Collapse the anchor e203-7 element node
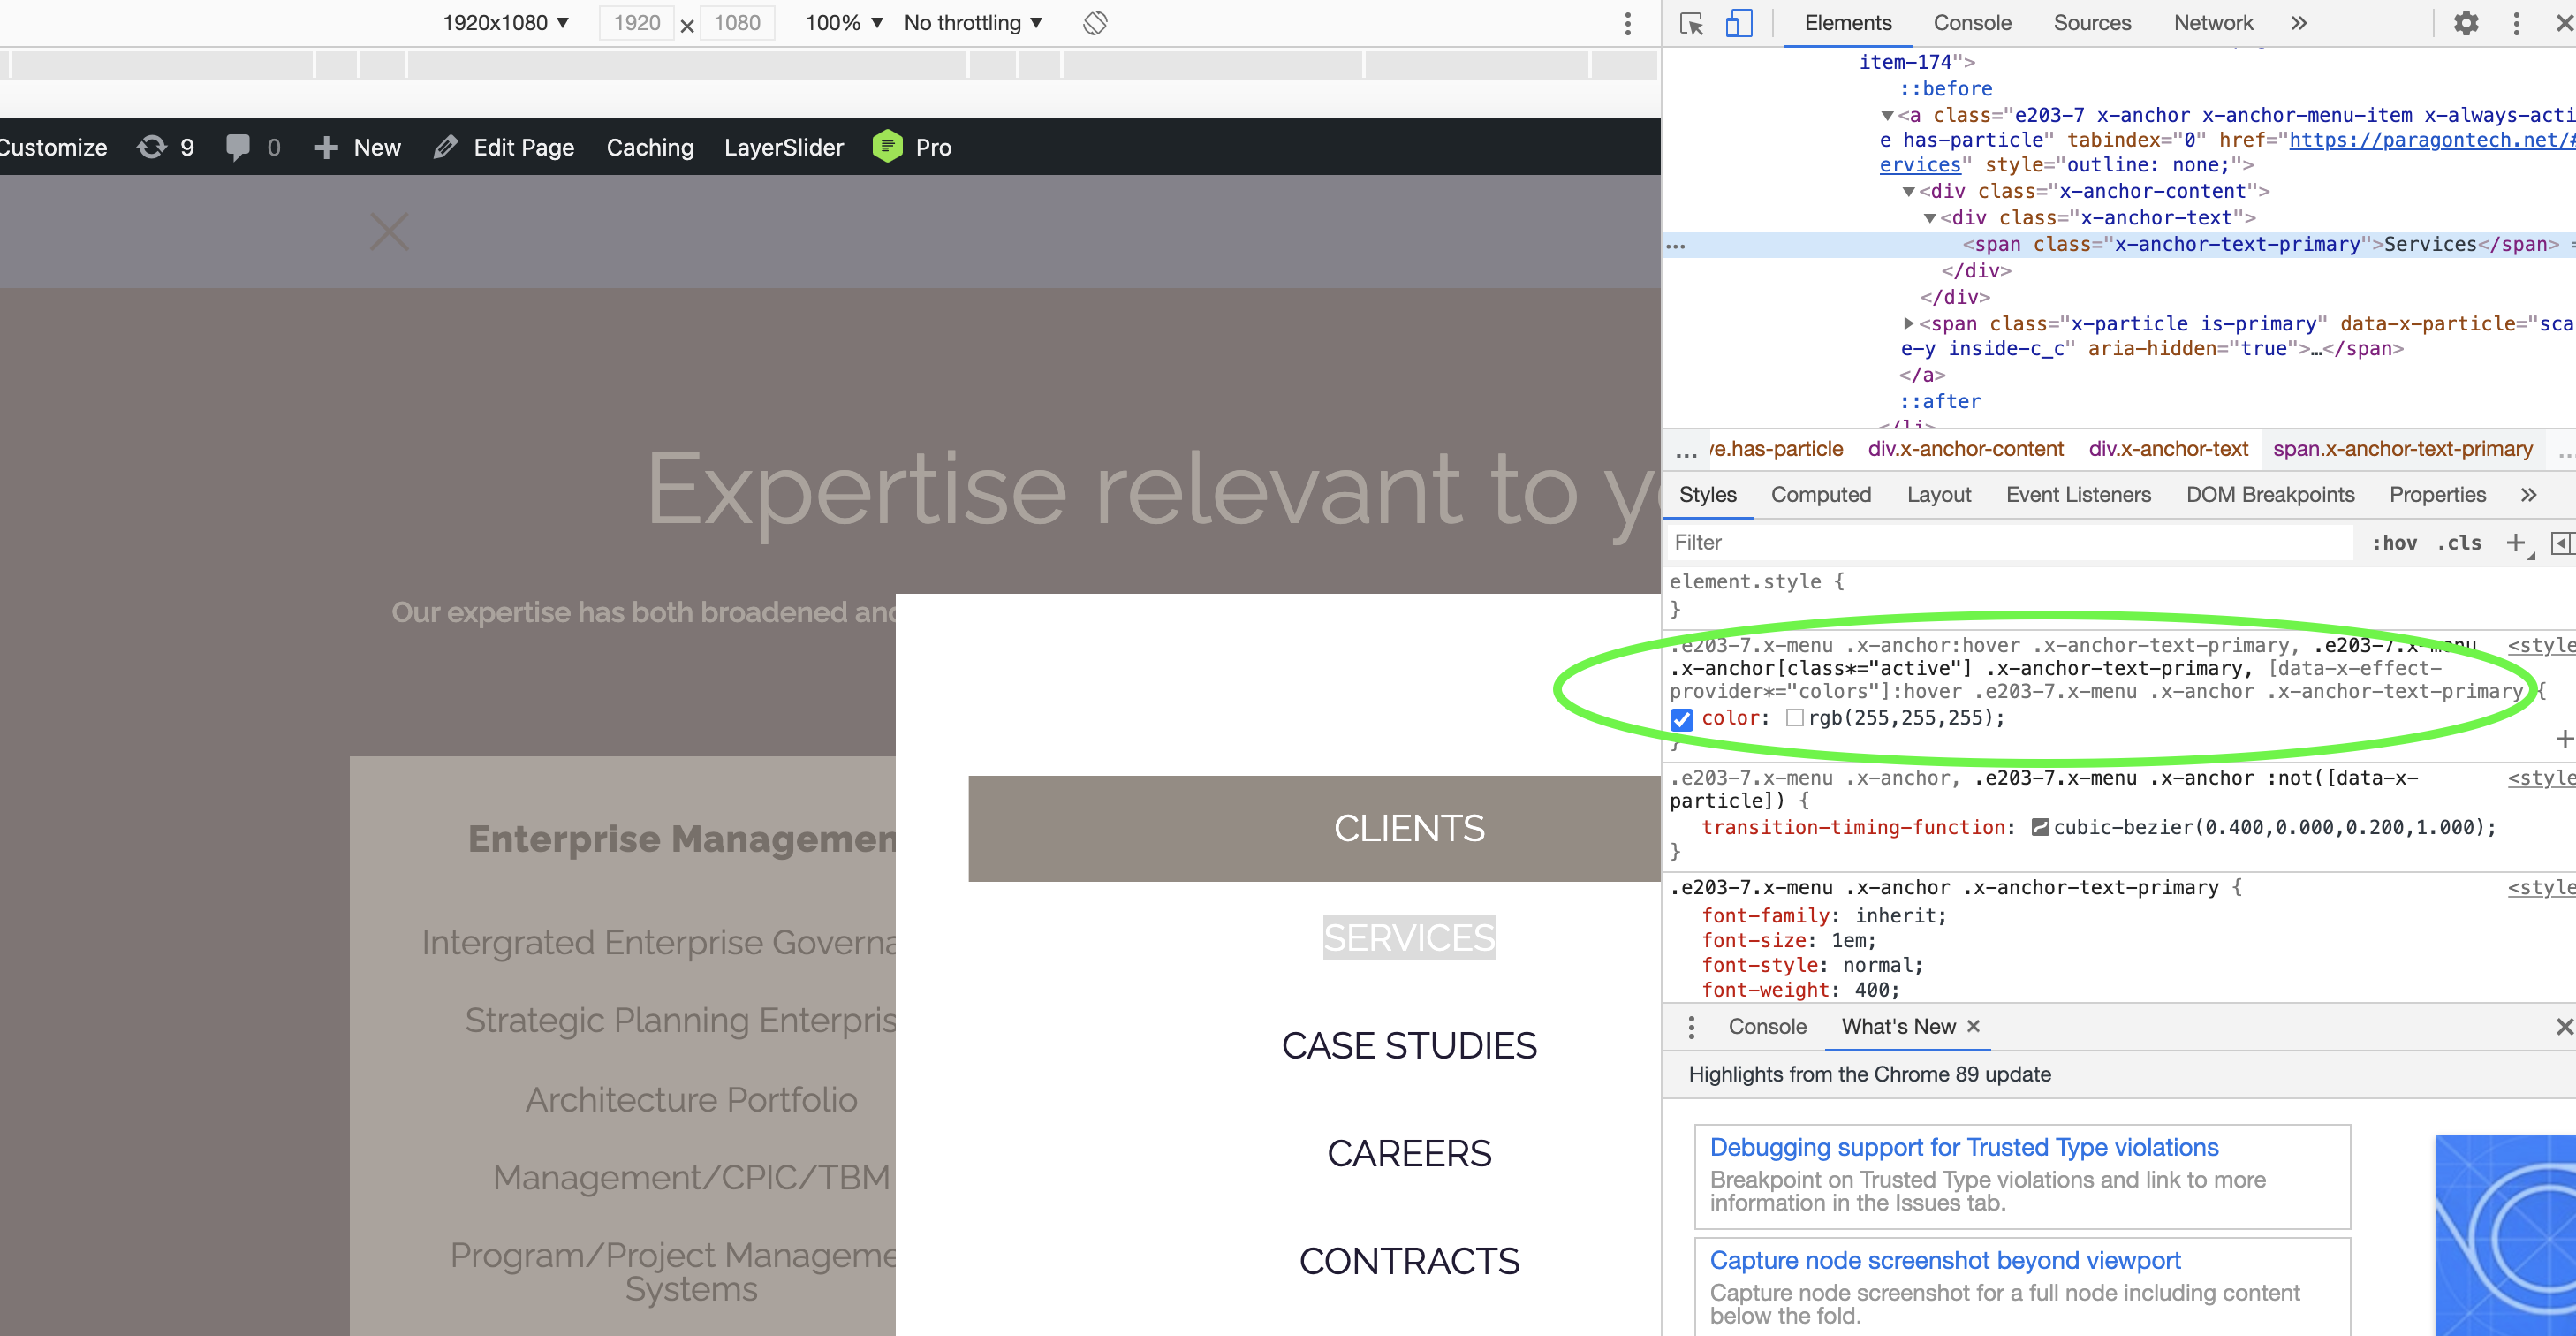Viewport: 2576px width, 1336px height. tap(1887, 116)
